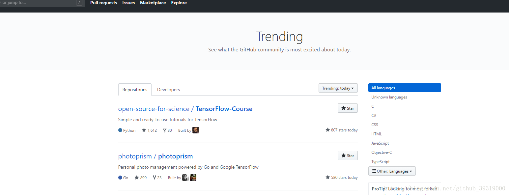Open TensorFlow-Course contributor avatar
Image resolution: width=509 pixels, height=195 pixels.
pyautogui.click(x=196, y=130)
